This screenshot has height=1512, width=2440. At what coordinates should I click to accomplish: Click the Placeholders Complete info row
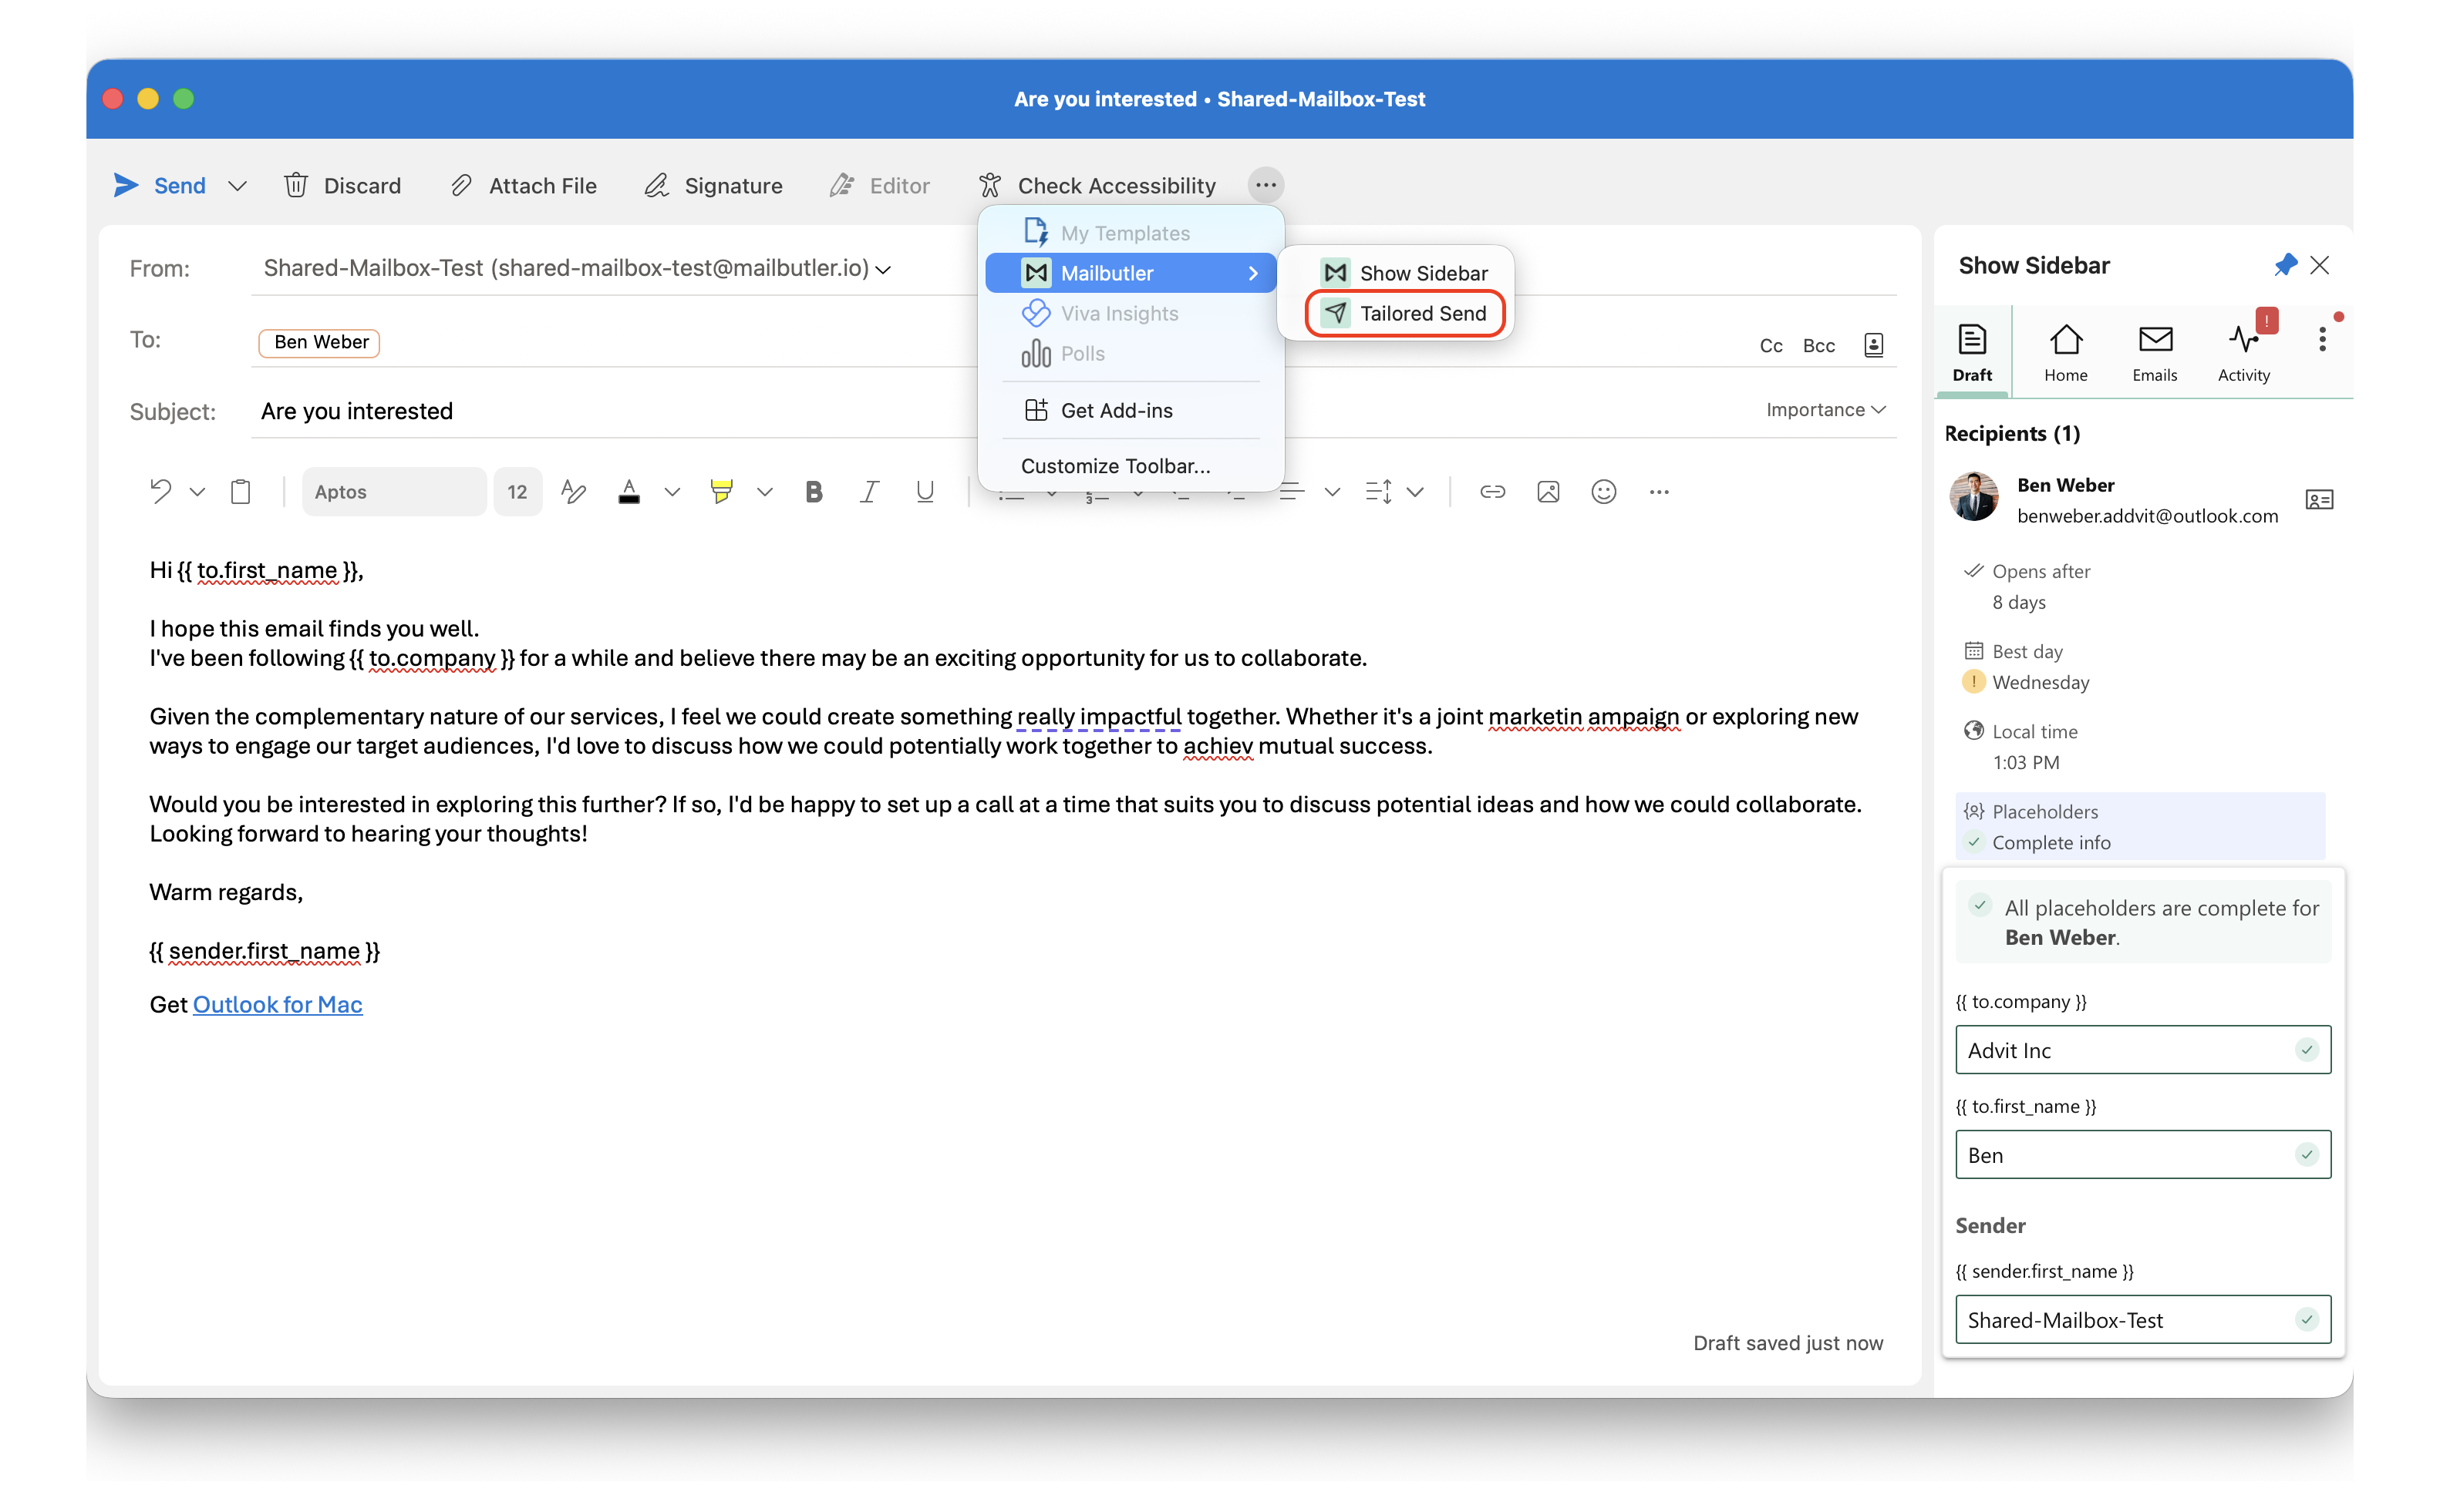click(x=2140, y=826)
